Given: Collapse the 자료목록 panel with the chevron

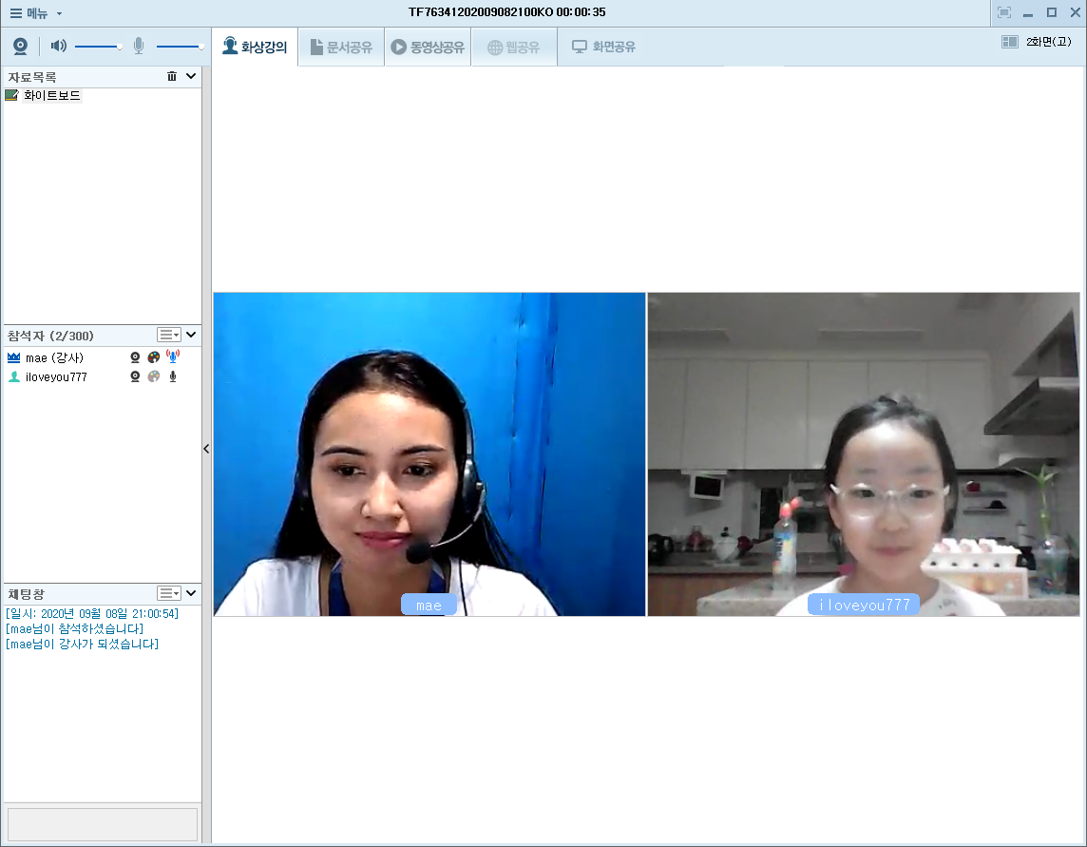Looking at the screenshot, I should [191, 77].
